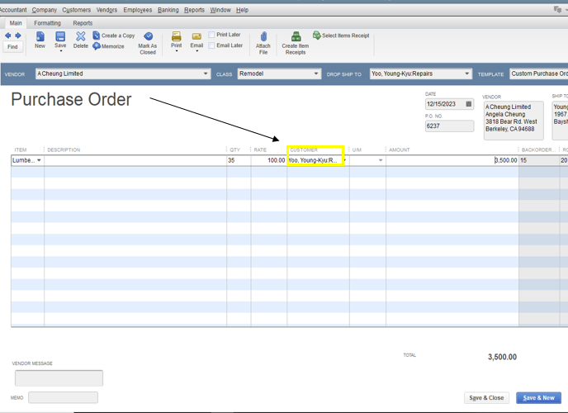The height and width of the screenshot is (413, 568).
Task: Open the Vendor dropdown
Action: point(206,74)
